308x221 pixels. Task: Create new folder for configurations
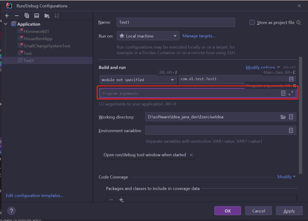[x=47, y=16]
